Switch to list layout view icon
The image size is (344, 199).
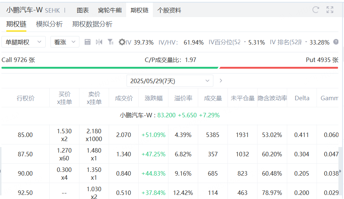(x=87, y=42)
